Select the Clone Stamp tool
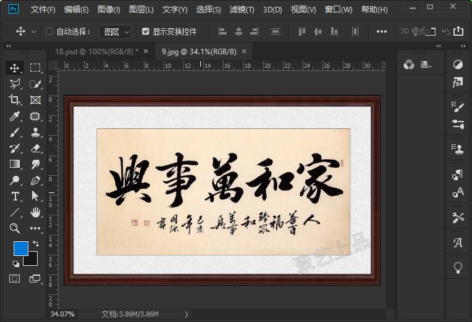 (x=35, y=132)
